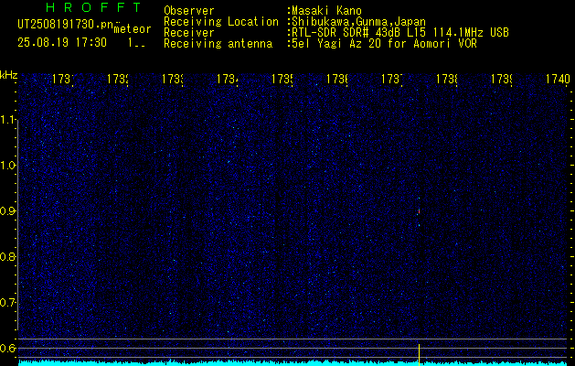The width and height of the screenshot is (575, 366).
Task: Click time axis label 1735
Action: coord(282,79)
